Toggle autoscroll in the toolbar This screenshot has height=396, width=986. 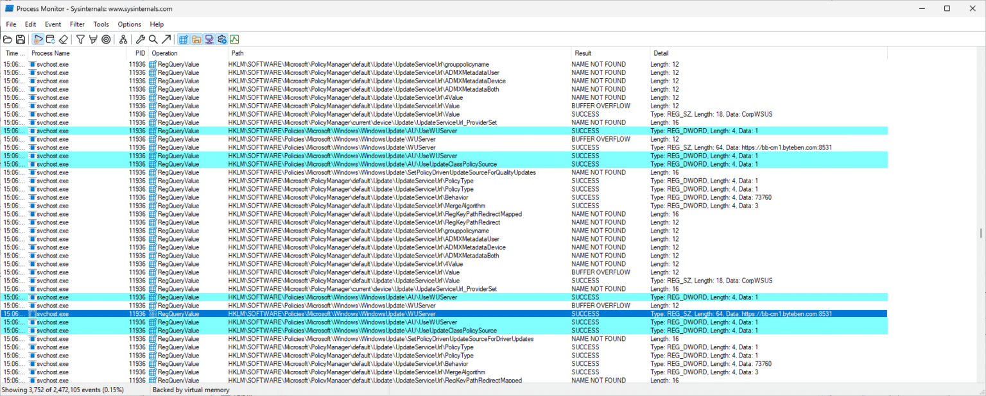click(x=51, y=39)
